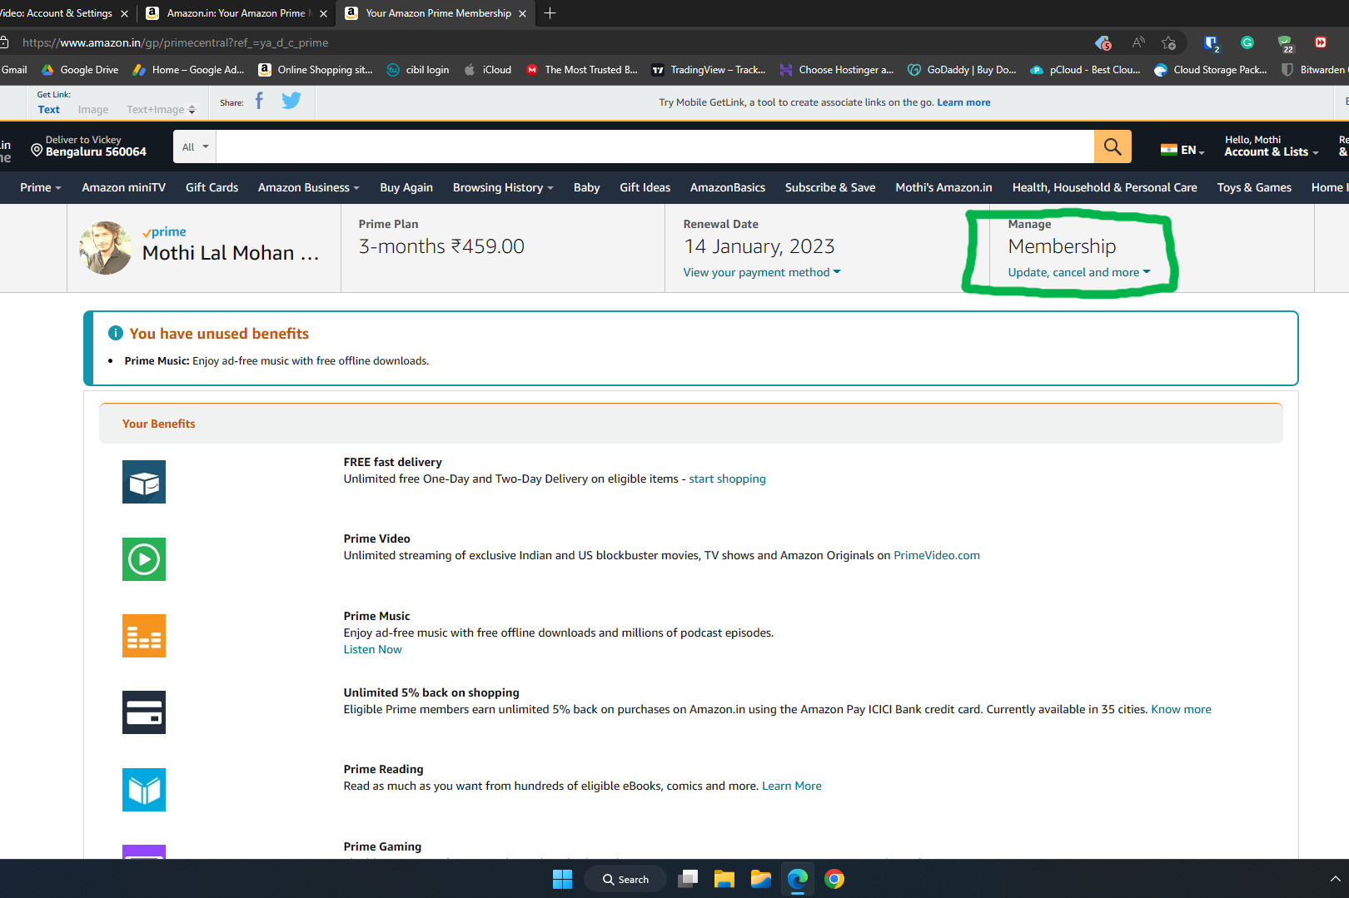The height and width of the screenshot is (898, 1349).
Task: Open Google Drive bookmark
Action: tap(80, 70)
